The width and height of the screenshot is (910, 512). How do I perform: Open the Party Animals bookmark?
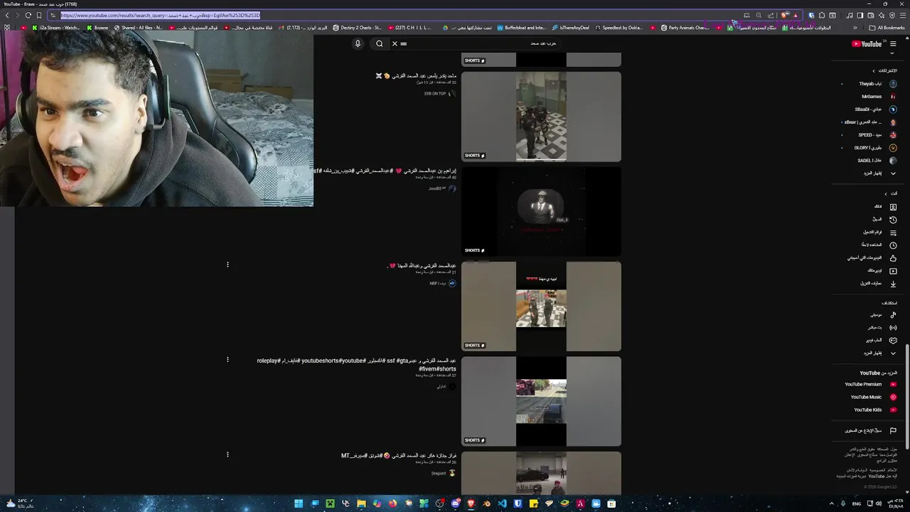(x=685, y=28)
